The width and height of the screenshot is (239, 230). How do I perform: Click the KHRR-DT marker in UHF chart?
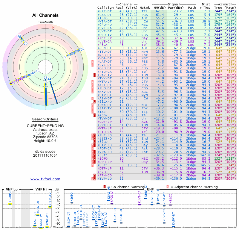click(x=145, y=198)
